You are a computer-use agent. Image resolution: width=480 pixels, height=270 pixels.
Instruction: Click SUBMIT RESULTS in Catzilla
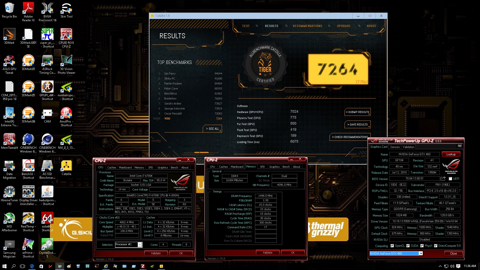(357, 112)
